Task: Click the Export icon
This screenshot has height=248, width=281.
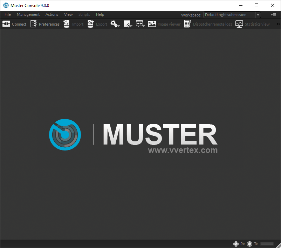Action: click(90, 24)
